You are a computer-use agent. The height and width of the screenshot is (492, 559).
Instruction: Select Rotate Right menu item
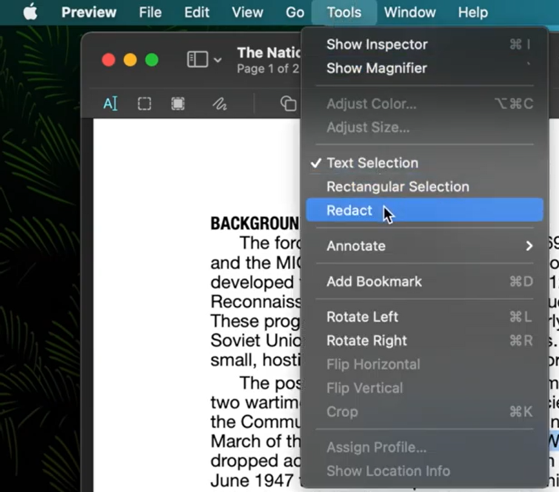click(x=424, y=341)
